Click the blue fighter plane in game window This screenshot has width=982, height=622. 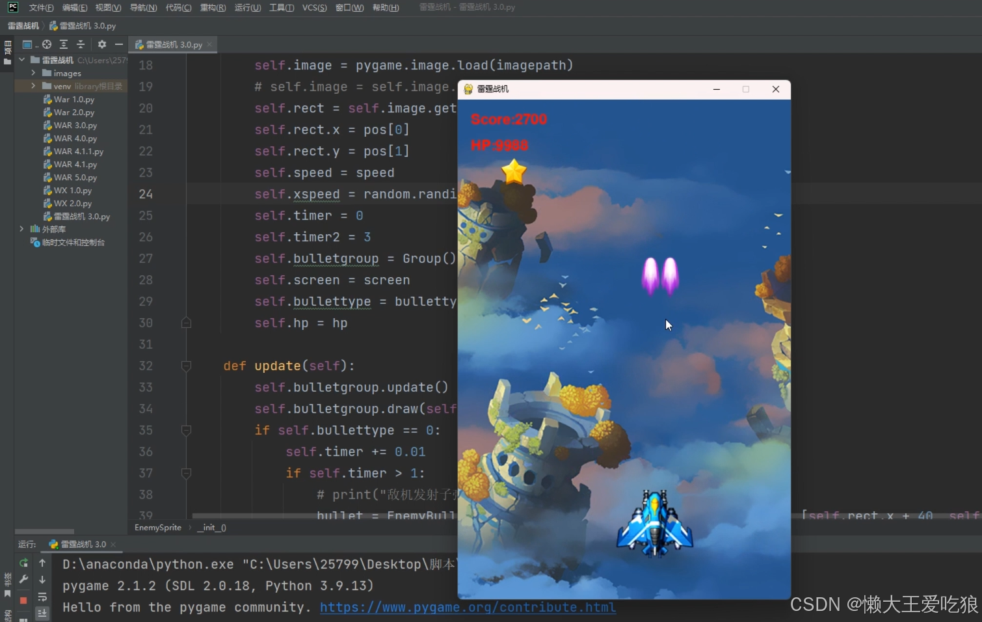(655, 524)
